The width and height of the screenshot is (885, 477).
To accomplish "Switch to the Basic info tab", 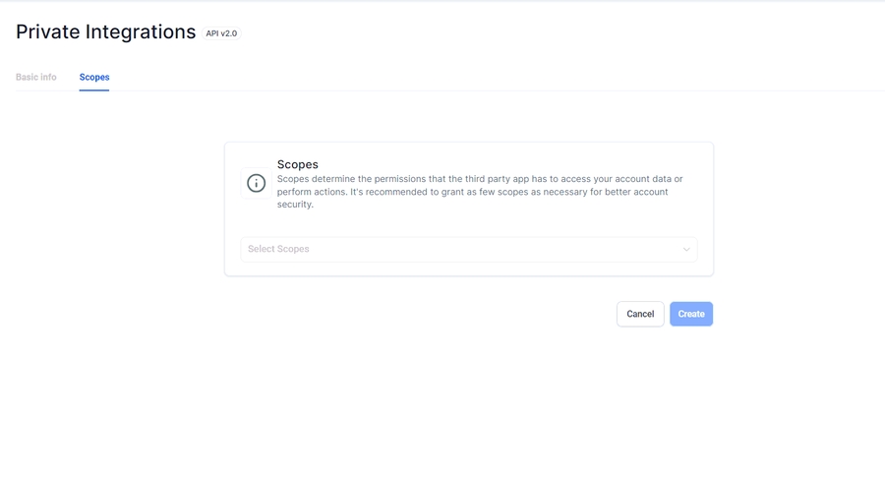I will tap(36, 78).
